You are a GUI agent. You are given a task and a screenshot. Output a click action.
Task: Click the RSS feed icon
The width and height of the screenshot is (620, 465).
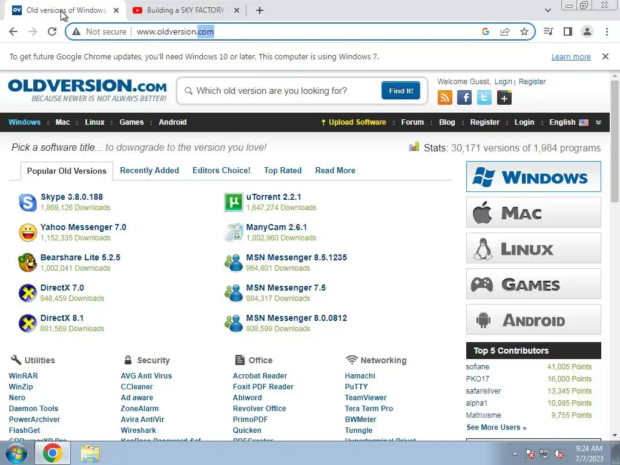(x=445, y=97)
